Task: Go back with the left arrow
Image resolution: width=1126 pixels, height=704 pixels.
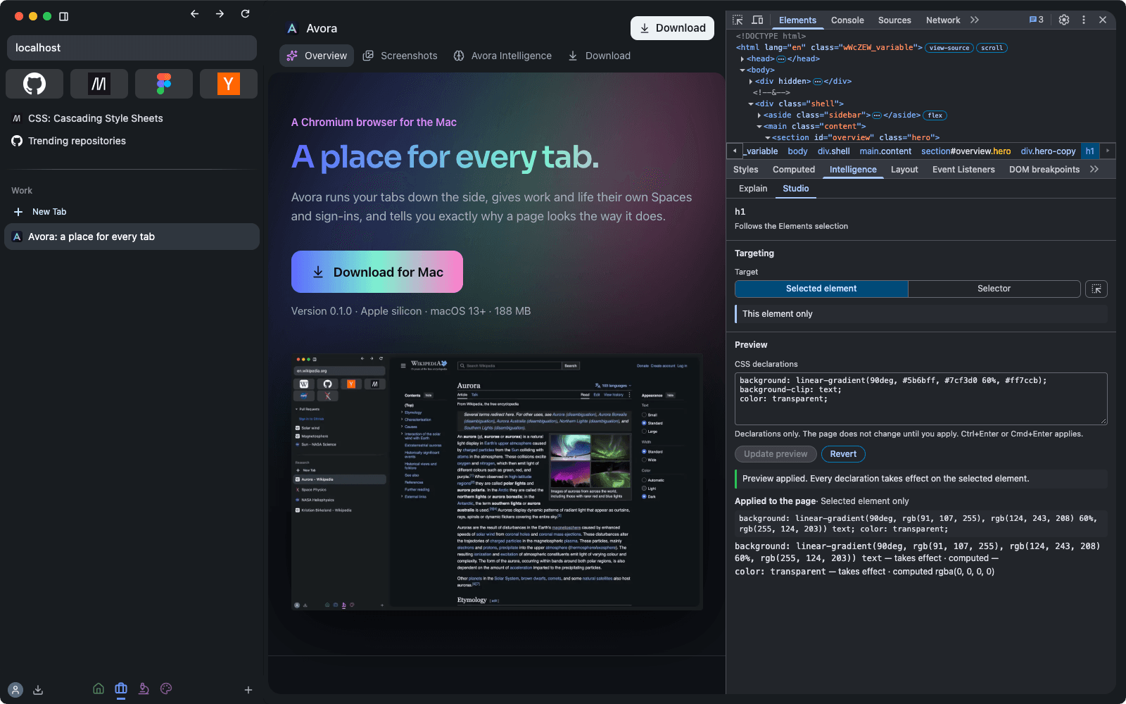Action: [195, 14]
